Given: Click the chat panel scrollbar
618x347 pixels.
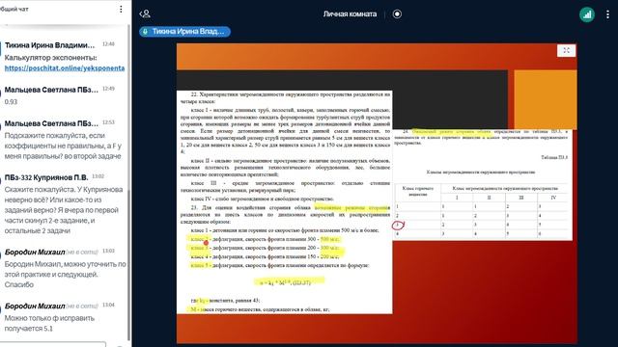Looking at the screenshot, I should 128,265.
